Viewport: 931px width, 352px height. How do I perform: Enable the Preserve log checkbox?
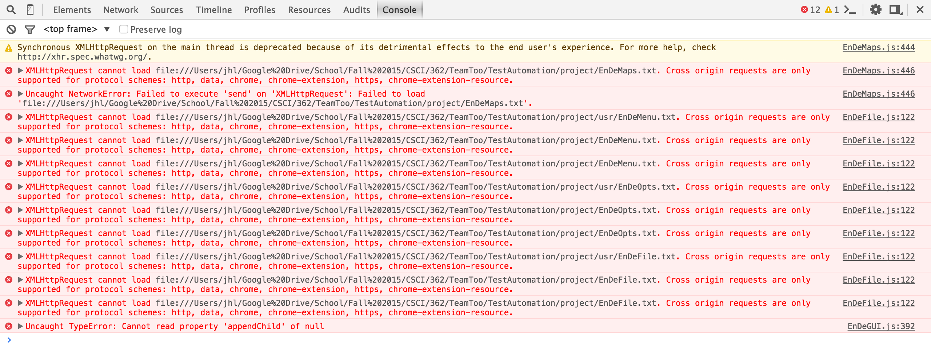tap(124, 29)
